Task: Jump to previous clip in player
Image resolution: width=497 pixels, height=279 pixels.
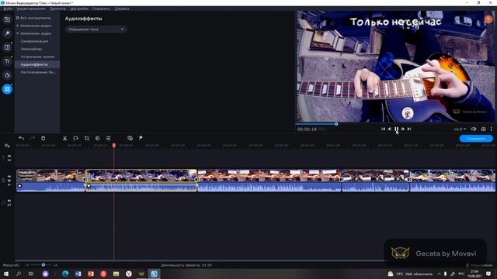Action: click(x=383, y=129)
